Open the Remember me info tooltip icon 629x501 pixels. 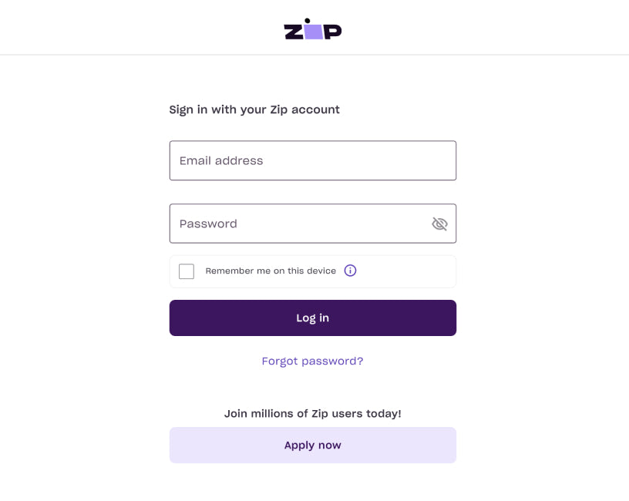[350, 271]
